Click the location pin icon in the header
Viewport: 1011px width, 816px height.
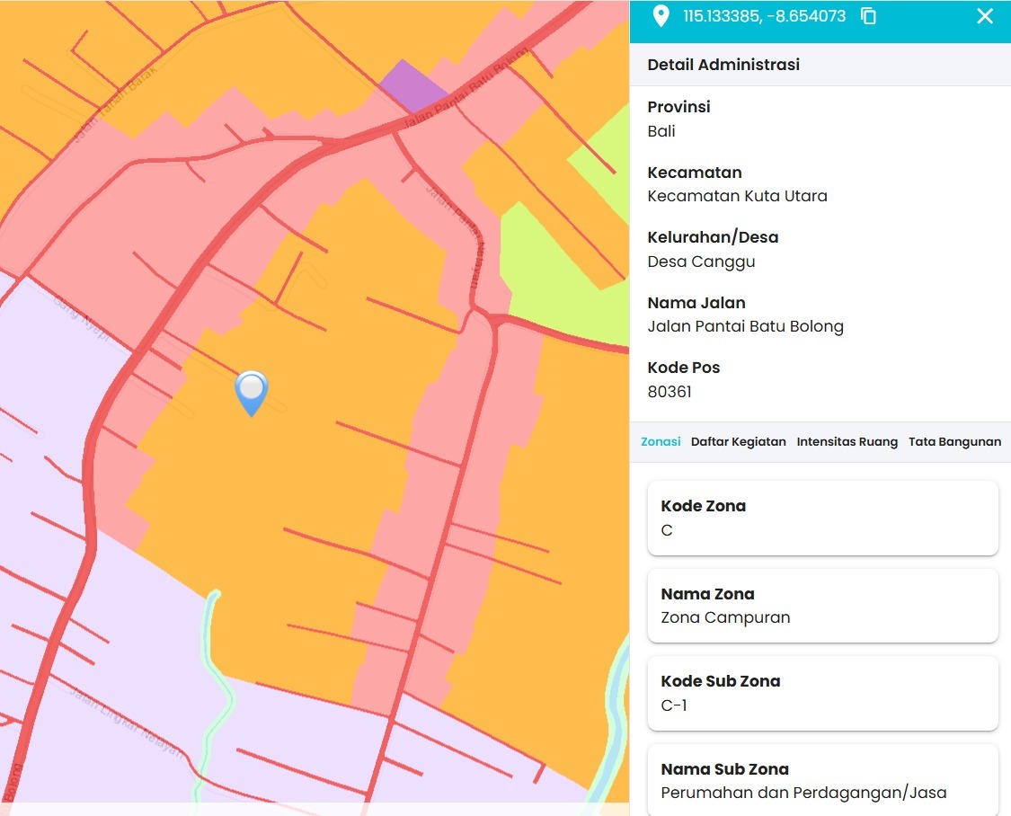661,15
